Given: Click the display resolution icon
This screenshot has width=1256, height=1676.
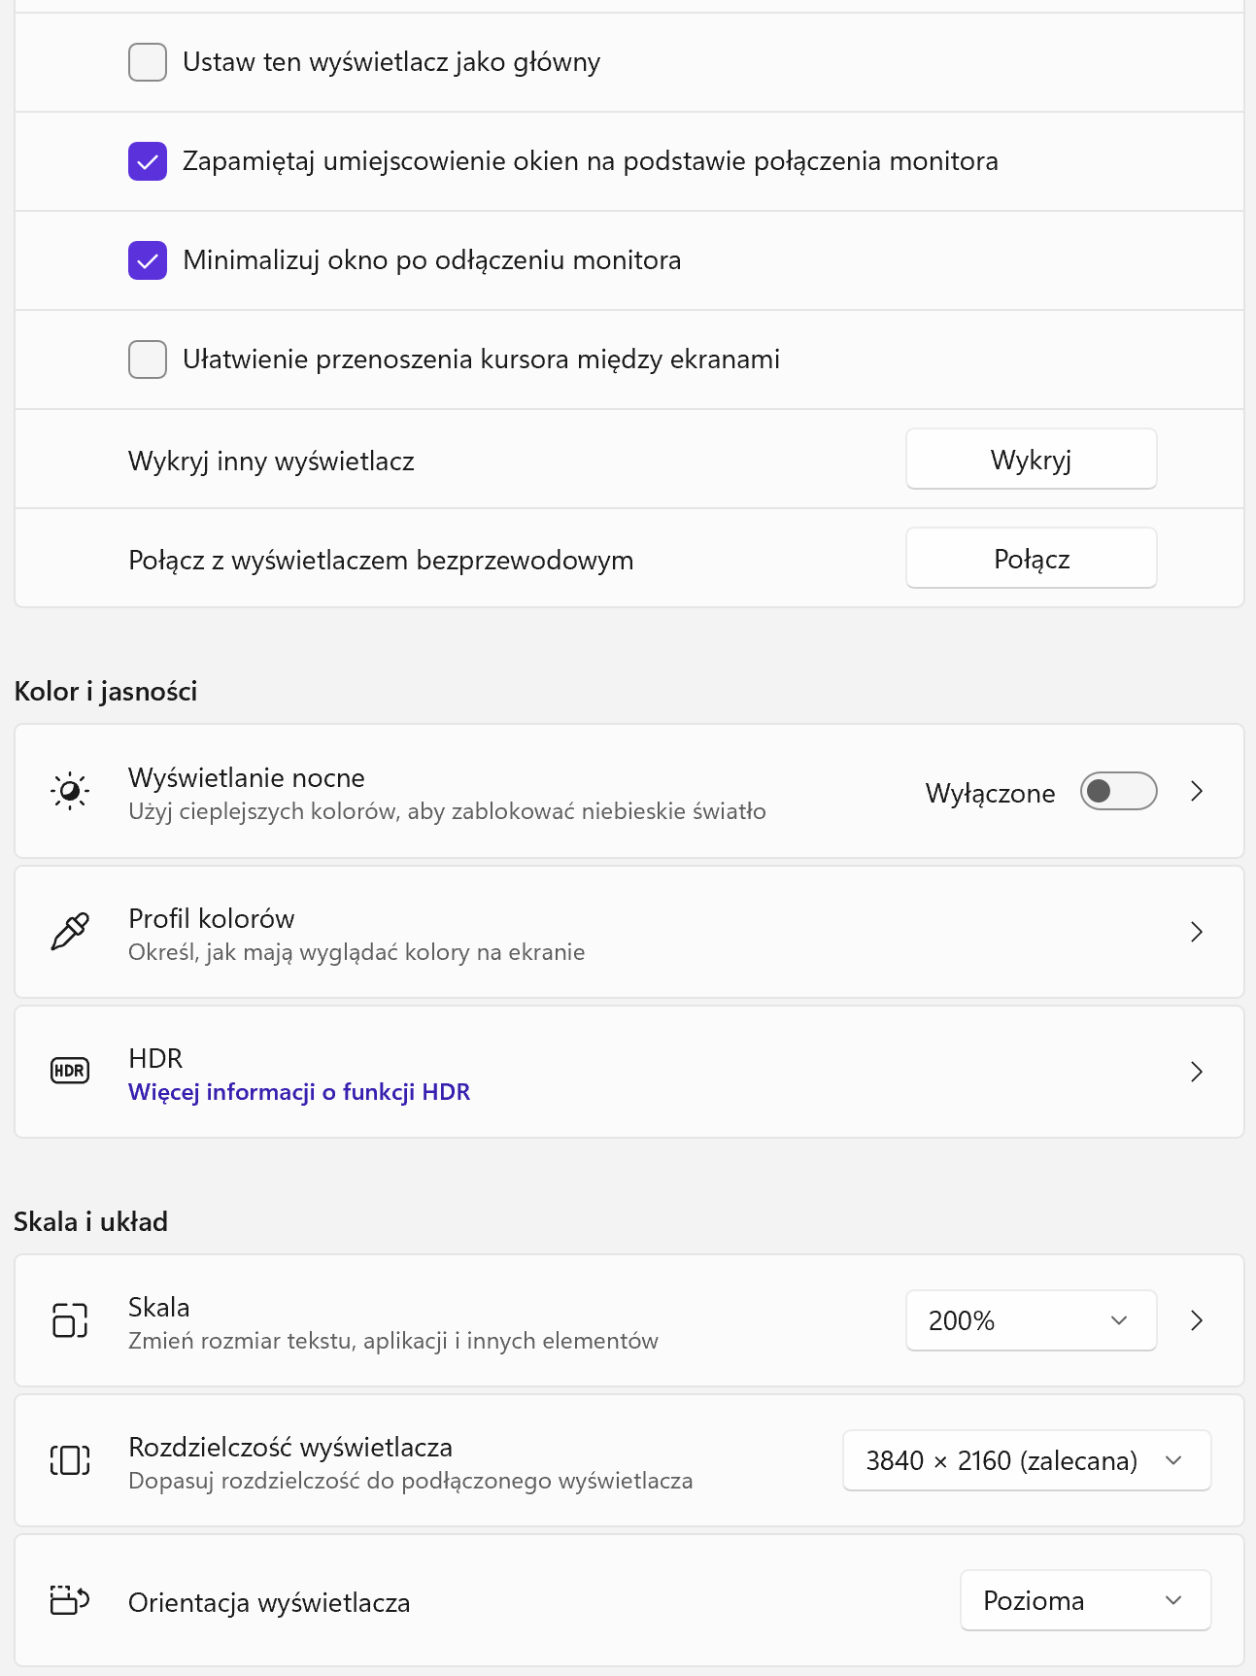Looking at the screenshot, I should click(x=70, y=1459).
